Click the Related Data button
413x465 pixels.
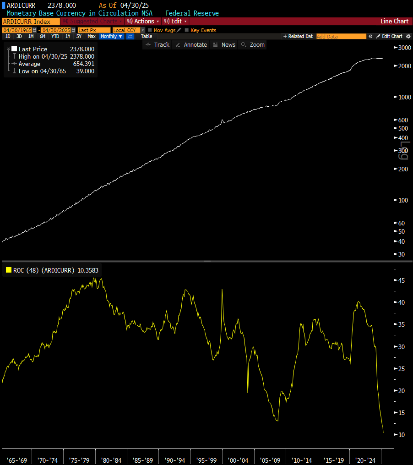[298, 36]
